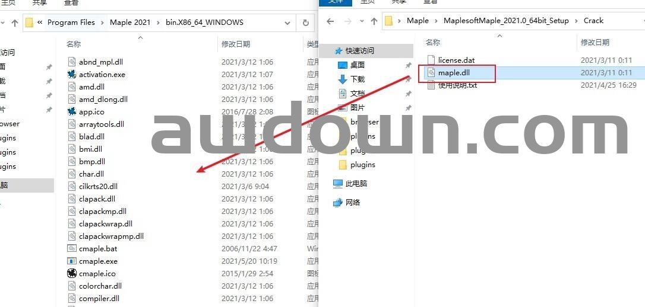The image size is (645, 307).
Task: Click Program Files in the breadcrumb path
Action: 71,23
